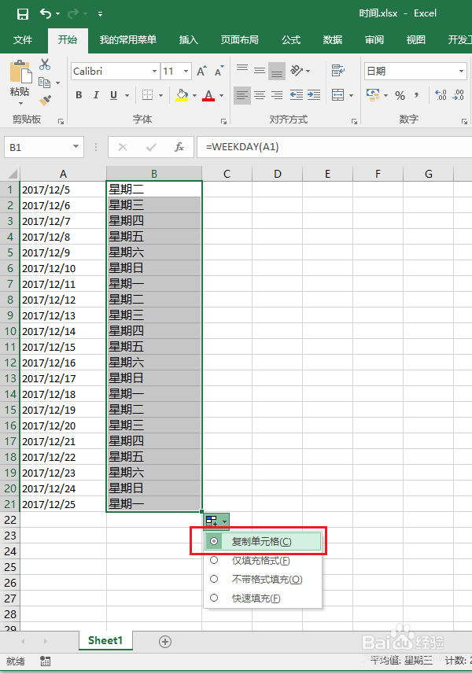This screenshot has height=674, width=472.
Task: Click the Paste clipboard icon
Action: pyautogui.click(x=20, y=71)
